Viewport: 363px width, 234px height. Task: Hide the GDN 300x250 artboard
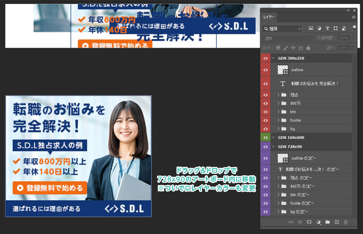[x=265, y=58]
